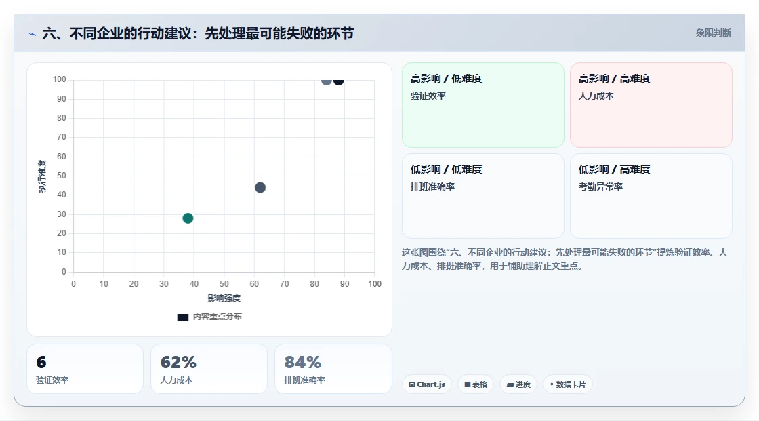Viewport: 759px width, 421px height.
Task: Click 考勤异常率 text in quadrant card
Action: [600, 186]
